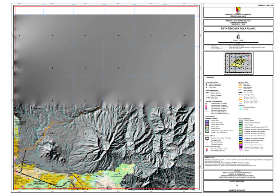
Task: Click the Kabupaten Bandung coat of arms logo
Action: [238, 10]
